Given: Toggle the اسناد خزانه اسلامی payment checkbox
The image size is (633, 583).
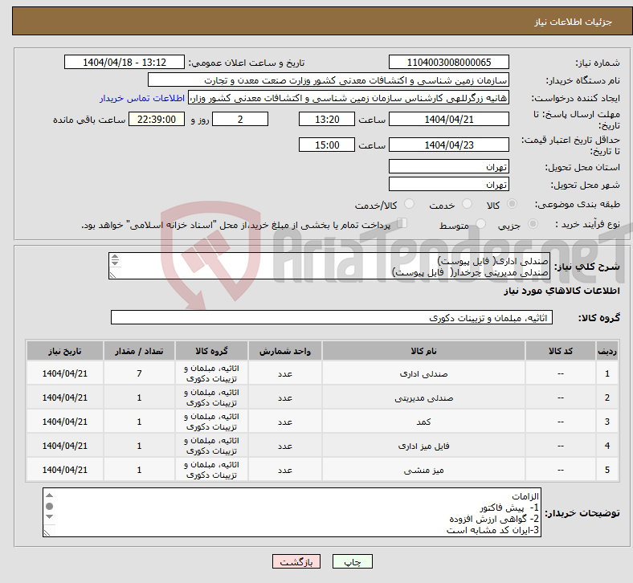Looking at the screenshot, I should 402,223.
